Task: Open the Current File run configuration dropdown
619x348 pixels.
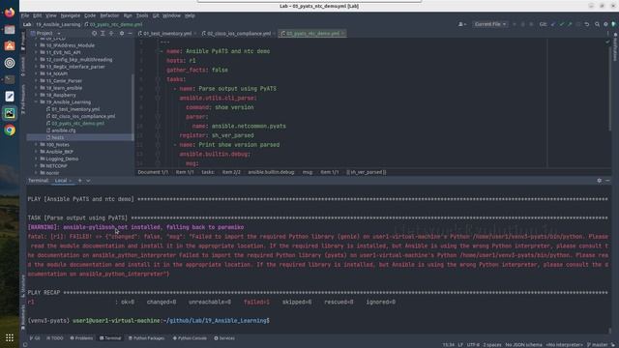Action: click(490, 24)
